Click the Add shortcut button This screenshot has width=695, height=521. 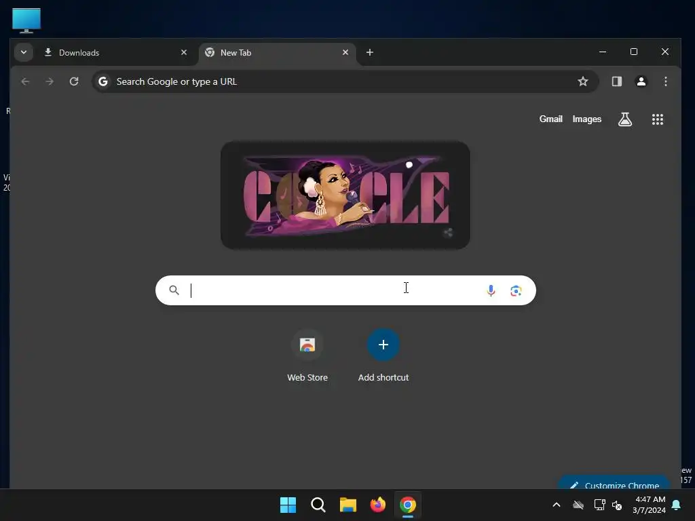click(x=383, y=355)
